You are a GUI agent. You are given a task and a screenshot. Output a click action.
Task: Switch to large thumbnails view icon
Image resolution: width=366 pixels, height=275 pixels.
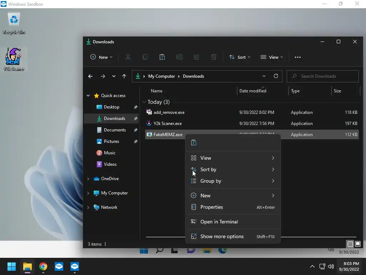357,244
